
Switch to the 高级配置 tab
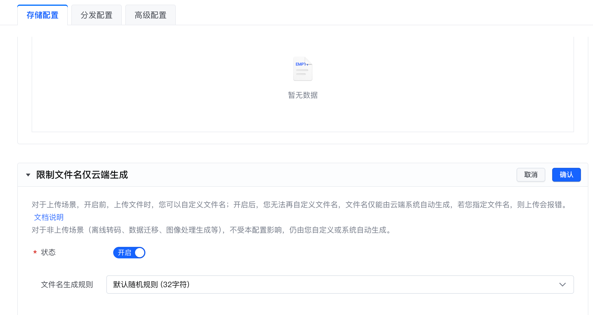(x=151, y=15)
